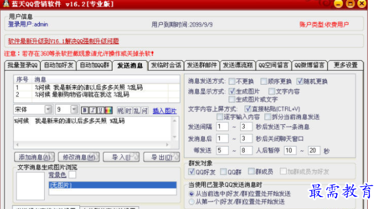The height and width of the screenshot is (209, 378).
Task: Pick the 背景色 white color swatch
Action: 72,174
